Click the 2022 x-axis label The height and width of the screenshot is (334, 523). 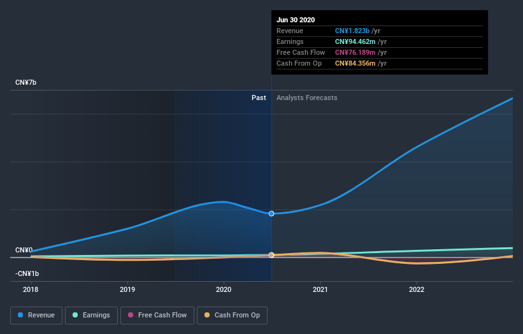(417, 289)
